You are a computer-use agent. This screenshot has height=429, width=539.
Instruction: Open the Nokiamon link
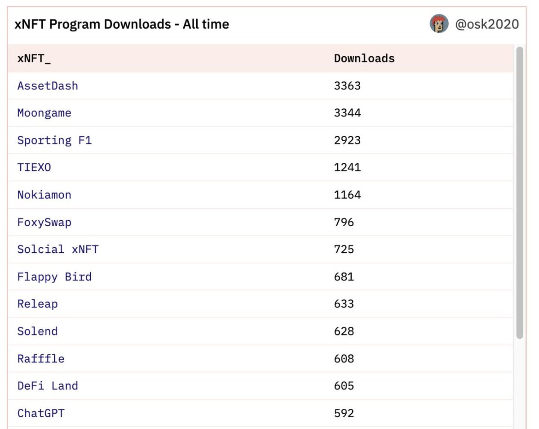pyautogui.click(x=44, y=195)
